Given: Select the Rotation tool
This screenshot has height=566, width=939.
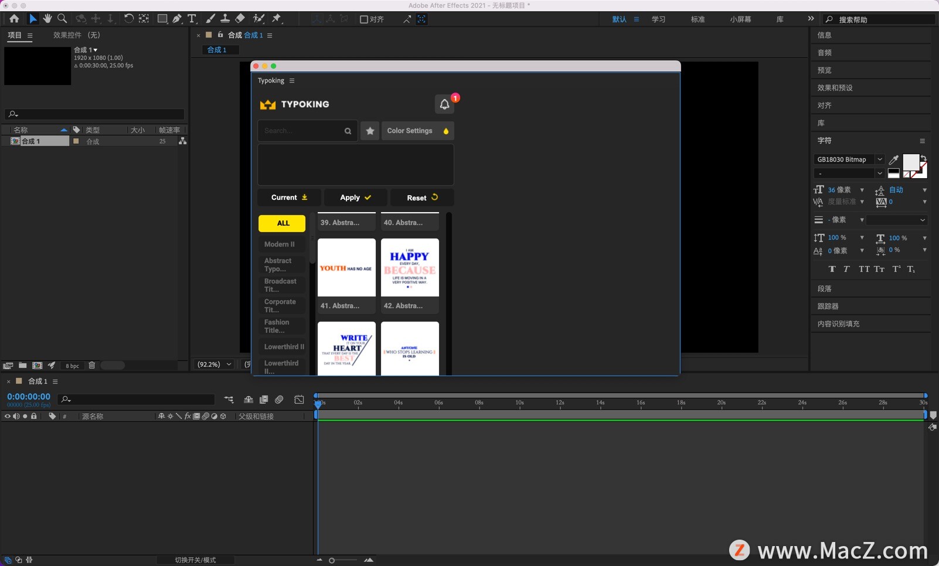Looking at the screenshot, I should (x=128, y=19).
